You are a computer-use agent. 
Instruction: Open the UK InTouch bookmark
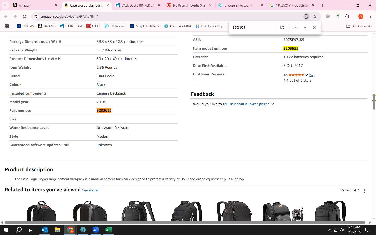tap(115, 26)
